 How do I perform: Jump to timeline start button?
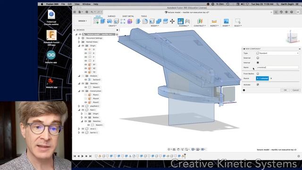(75, 156)
